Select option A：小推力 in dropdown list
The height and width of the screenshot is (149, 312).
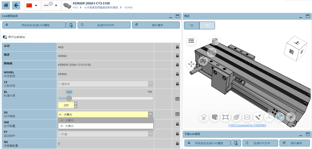pos(106,120)
